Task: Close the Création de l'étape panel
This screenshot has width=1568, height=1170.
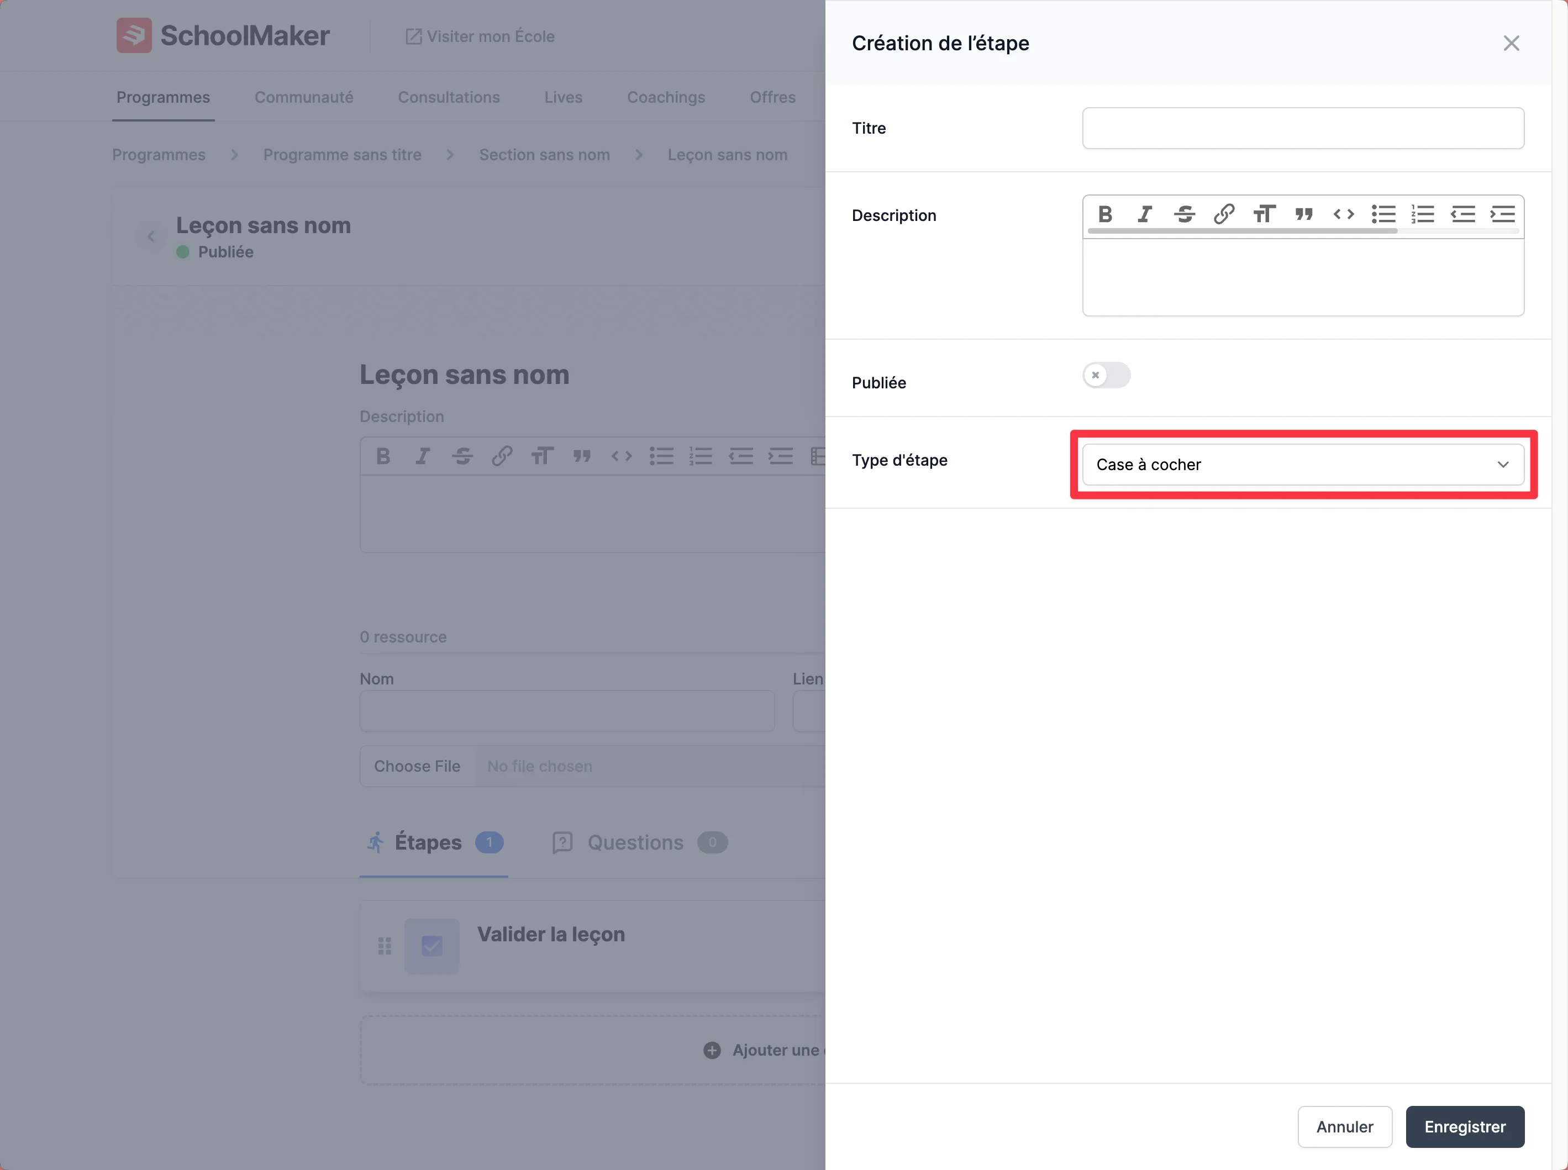Action: (1511, 43)
